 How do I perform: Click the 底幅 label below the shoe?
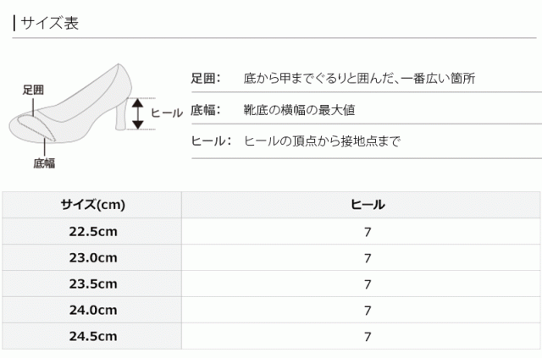(44, 163)
